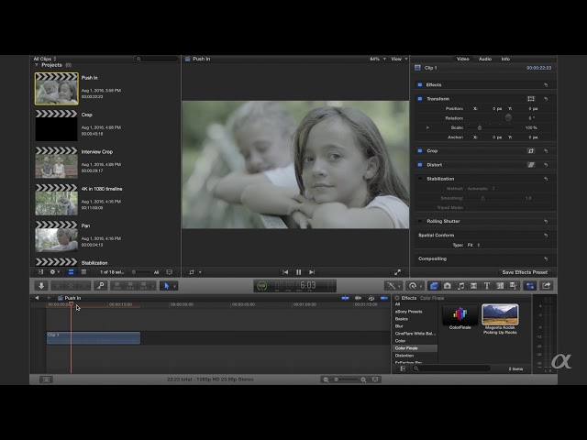Open the Transitions browser icon
587x440 pixels.
474,286
